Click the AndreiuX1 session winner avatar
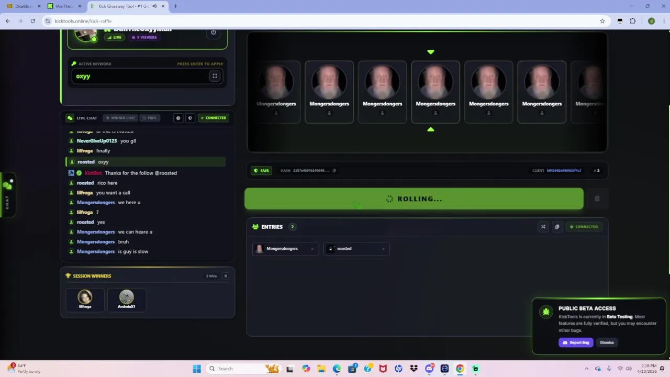The height and width of the screenshot is (377, 670). [x=126, y=297]
